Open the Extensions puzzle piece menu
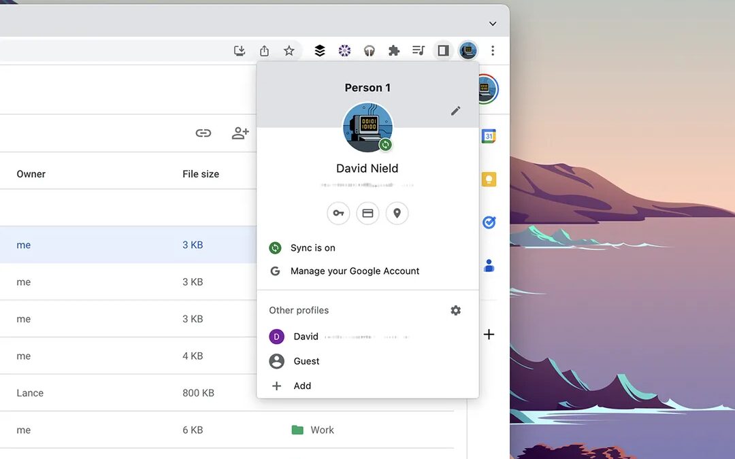This screenshot has height=459, width=735. click(x=393, y=50)
